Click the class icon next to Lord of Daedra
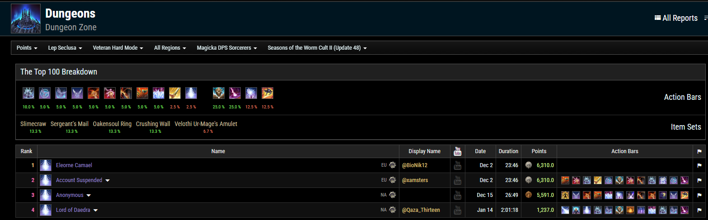This screenshot has width=708, height=220. coord(46,210)
